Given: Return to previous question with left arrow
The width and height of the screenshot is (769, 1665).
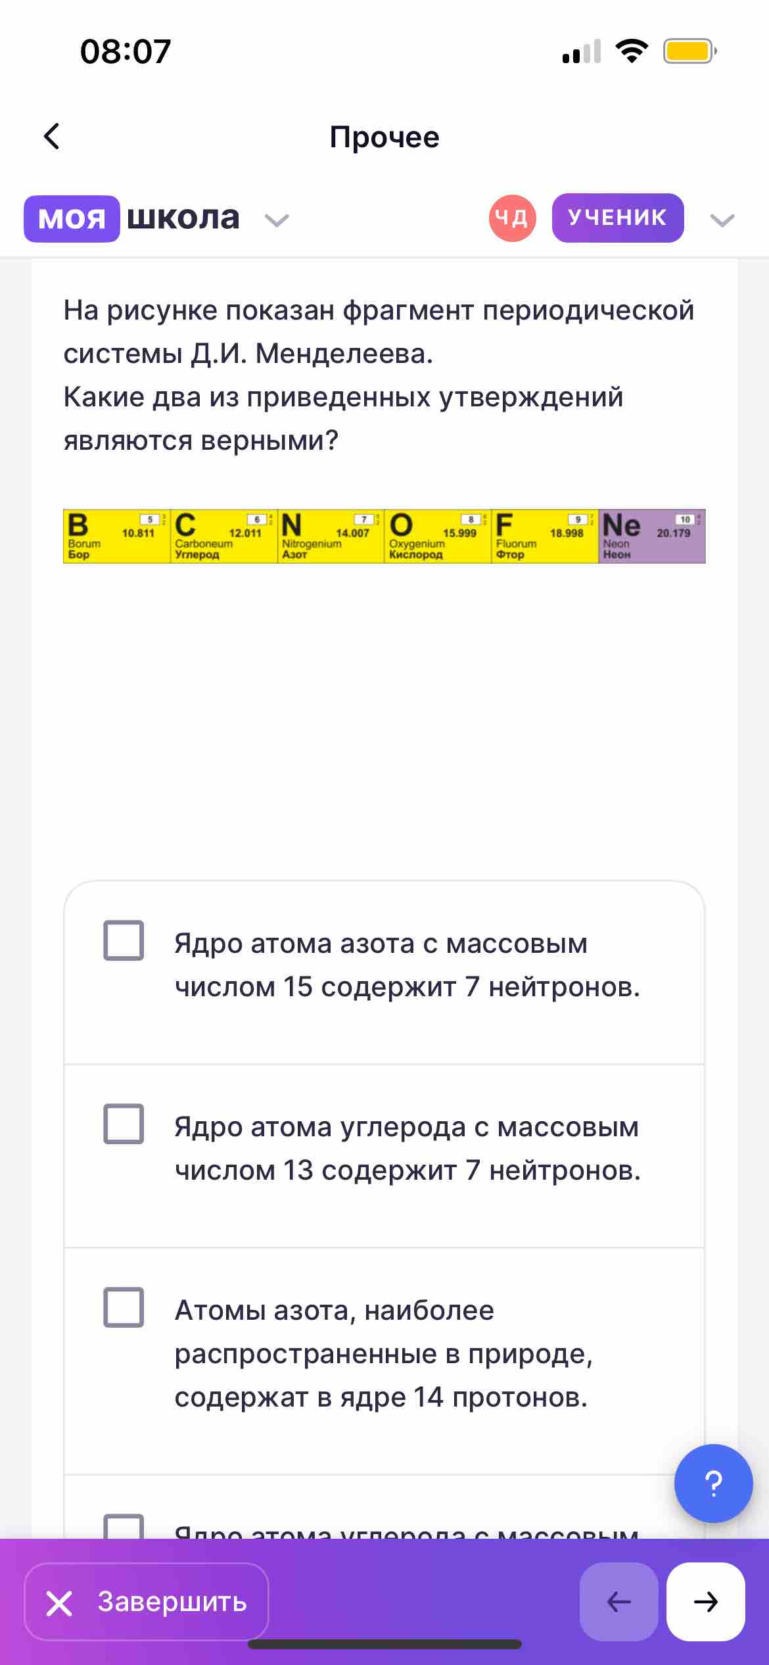Looking at the screenshot, I should (618, 1601).
